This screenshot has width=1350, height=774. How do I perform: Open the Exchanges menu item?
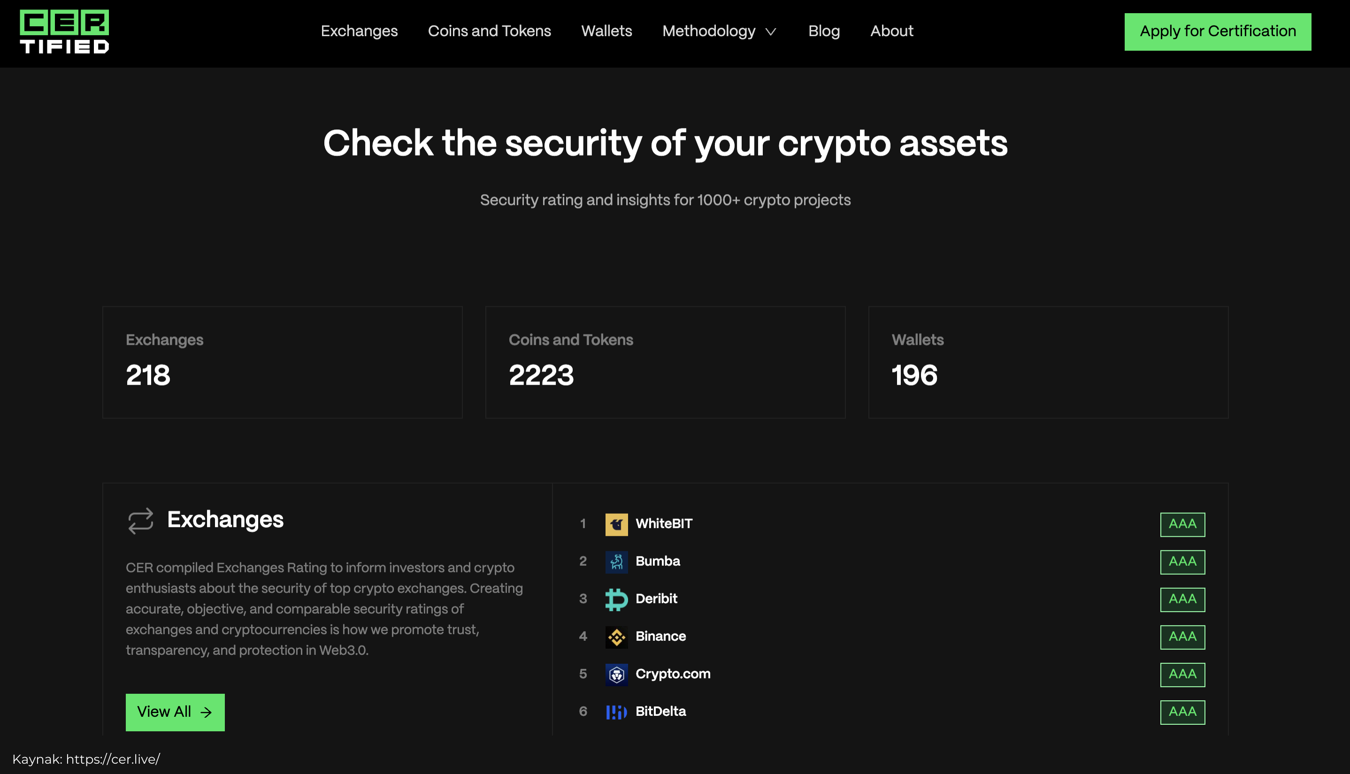358,31
